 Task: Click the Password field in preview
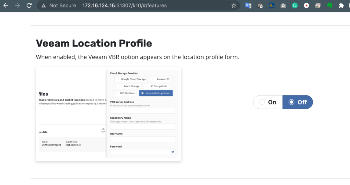pos(143,152)
